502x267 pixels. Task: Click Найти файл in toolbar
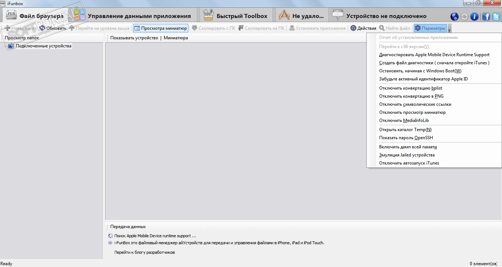tap(395, 28)
